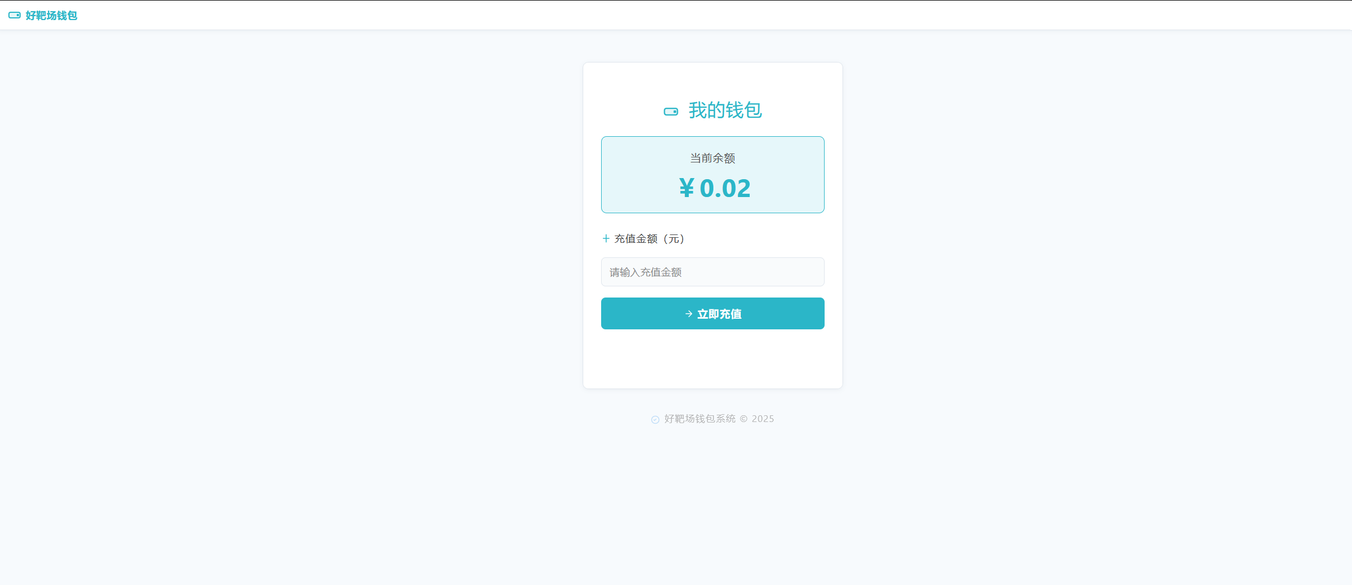Click the 好靶场钱包系统 © 2025 footer text
1352x585 pixels.
719,419
